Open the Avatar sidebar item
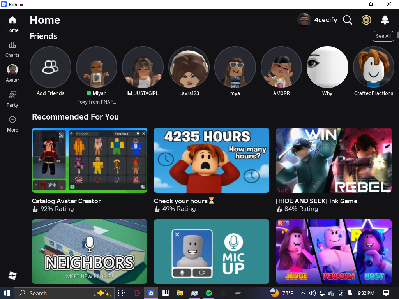Viewport: 399px width, 299px height. pos(12,74)
